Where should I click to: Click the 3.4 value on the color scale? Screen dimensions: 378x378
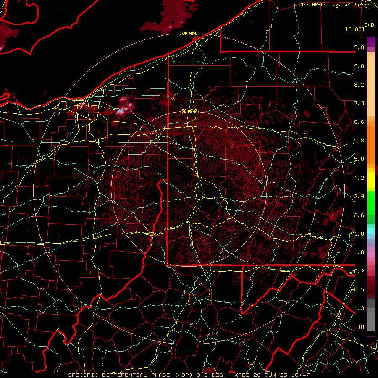[x=359, y=197]
